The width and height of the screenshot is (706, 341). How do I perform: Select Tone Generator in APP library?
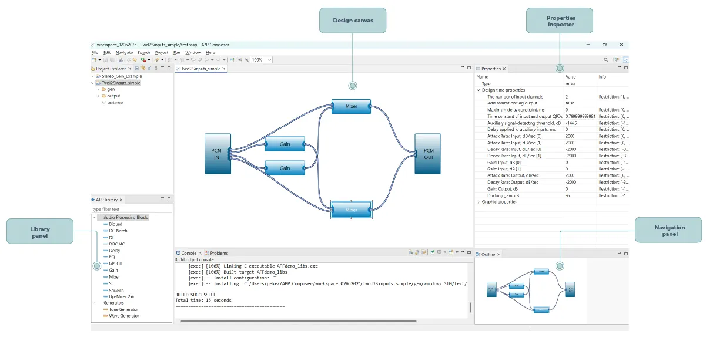pos(123,309)
